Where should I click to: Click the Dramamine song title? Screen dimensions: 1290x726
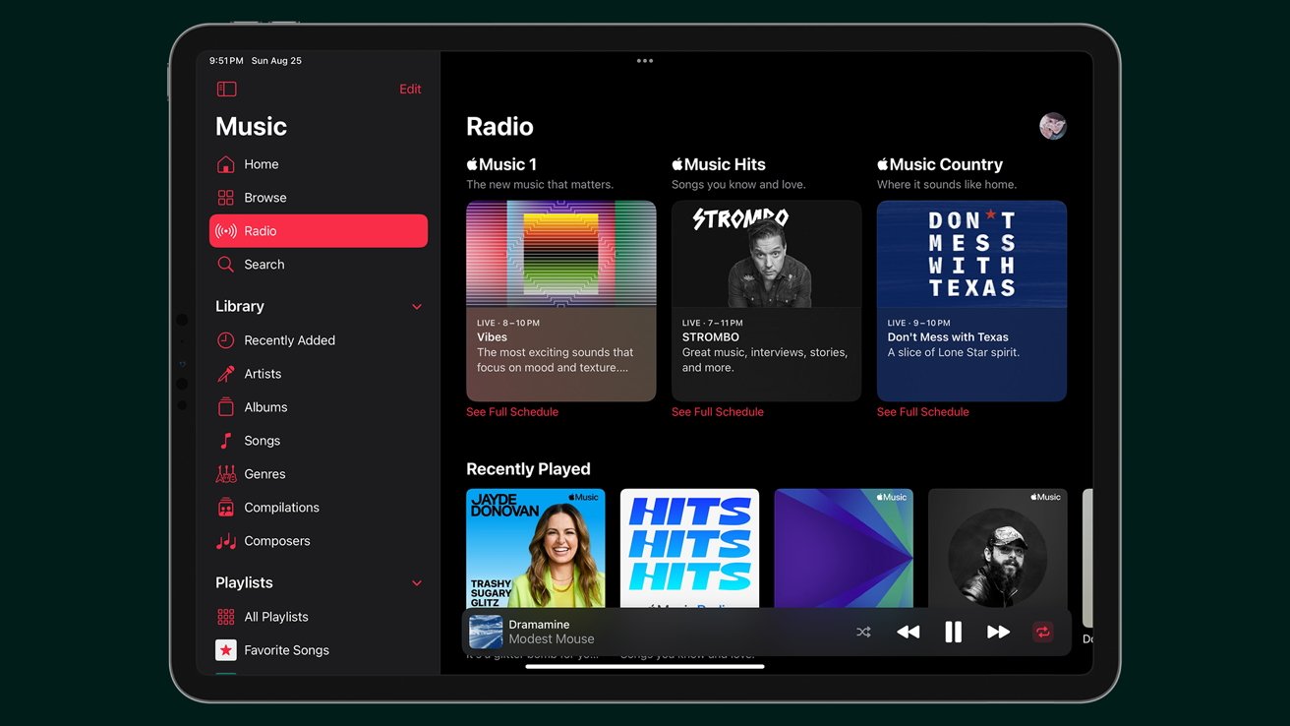(539, 625)
